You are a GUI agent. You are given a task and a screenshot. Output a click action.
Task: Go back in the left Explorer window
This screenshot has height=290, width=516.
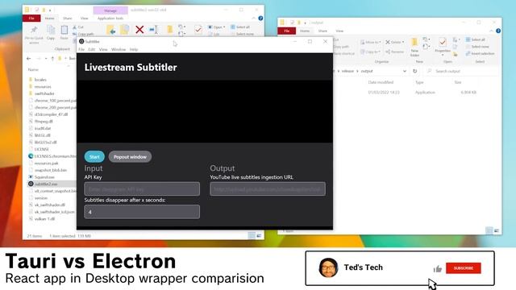click(29, 59)
